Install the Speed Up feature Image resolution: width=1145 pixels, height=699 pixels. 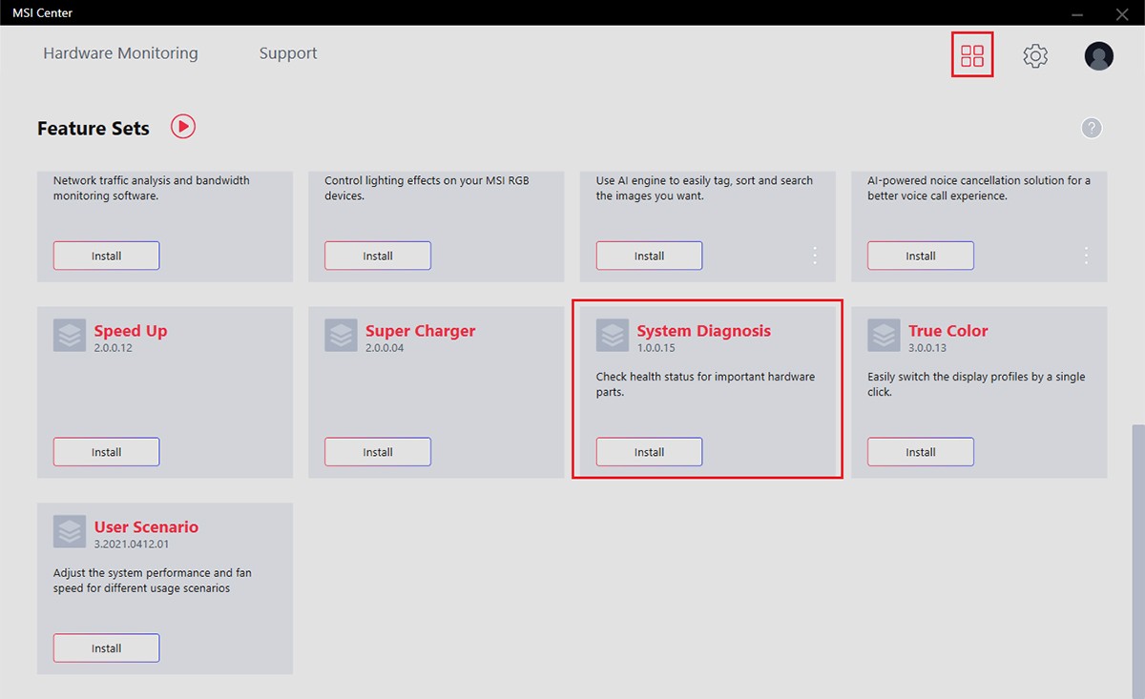click(106, 452)
